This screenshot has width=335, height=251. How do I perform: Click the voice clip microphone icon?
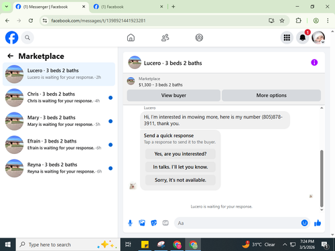[130, 223]
